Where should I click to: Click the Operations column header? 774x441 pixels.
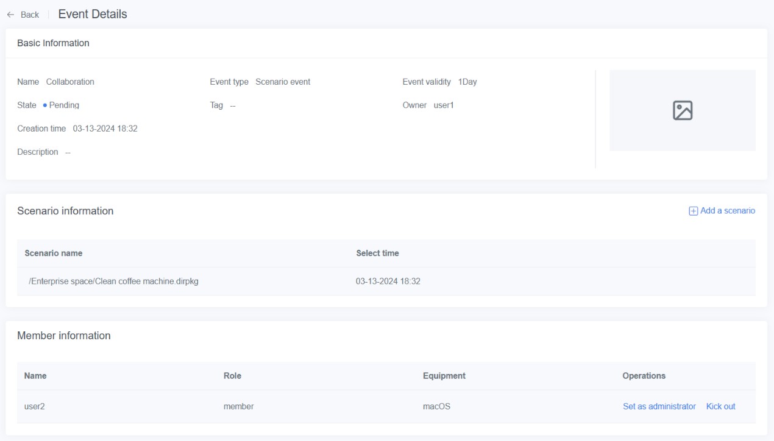tap(644, 376)
